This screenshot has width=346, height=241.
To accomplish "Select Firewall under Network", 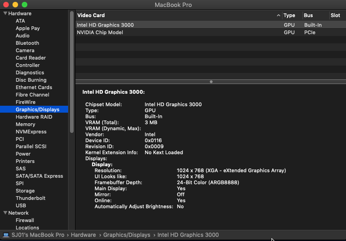I will click(x=25, y=220).
